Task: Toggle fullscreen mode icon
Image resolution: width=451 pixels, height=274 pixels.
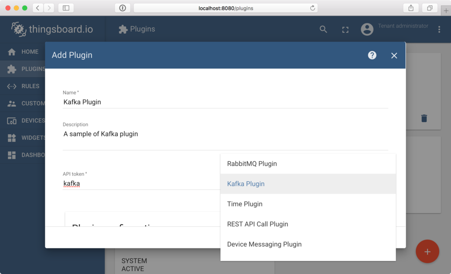Action: coord(345,30)
